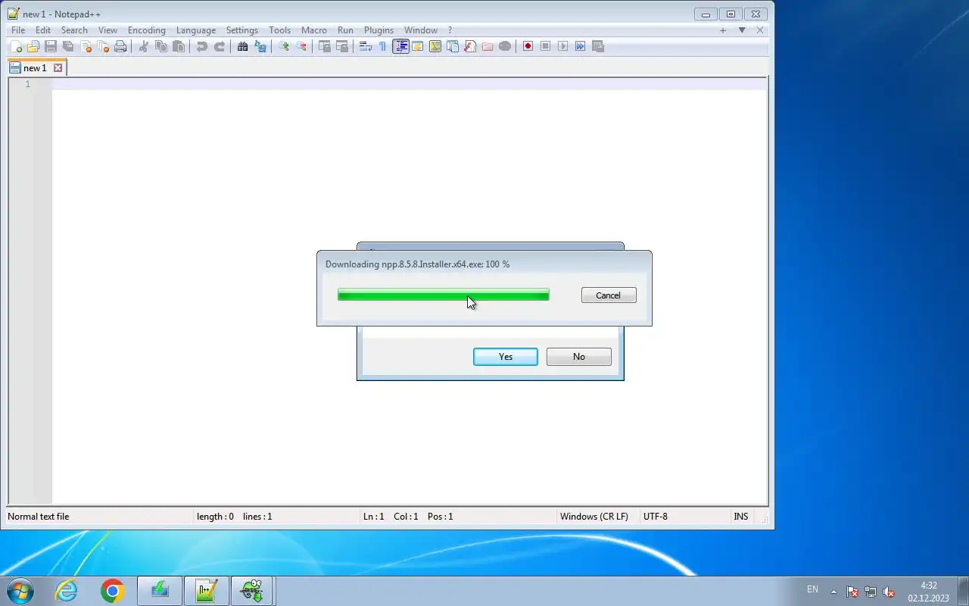
Task: Click the Save toolbar icon
Action: (x=51, y=46)
